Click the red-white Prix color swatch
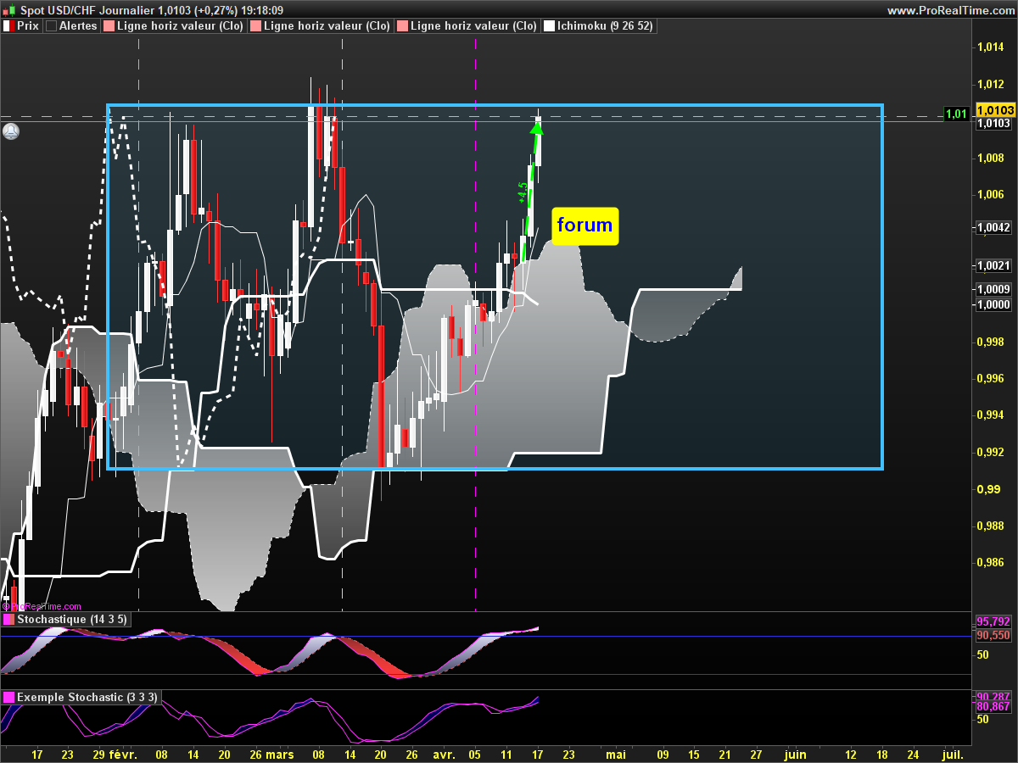 point(8,26)
